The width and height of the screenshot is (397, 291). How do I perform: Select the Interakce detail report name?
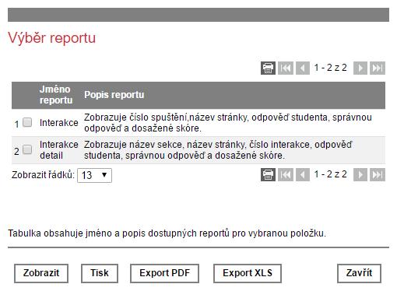[x=59, y=150]
